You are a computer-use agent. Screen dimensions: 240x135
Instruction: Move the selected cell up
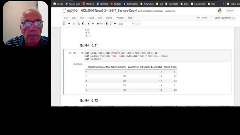(x=88, y=24)
